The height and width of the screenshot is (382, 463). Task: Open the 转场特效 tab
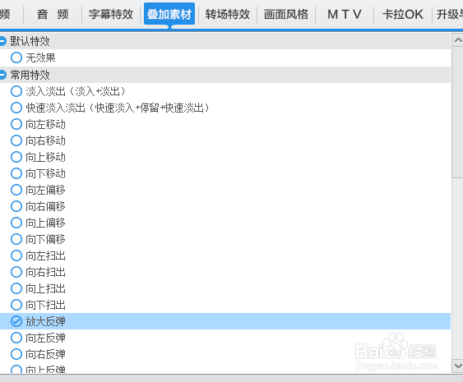228,14
